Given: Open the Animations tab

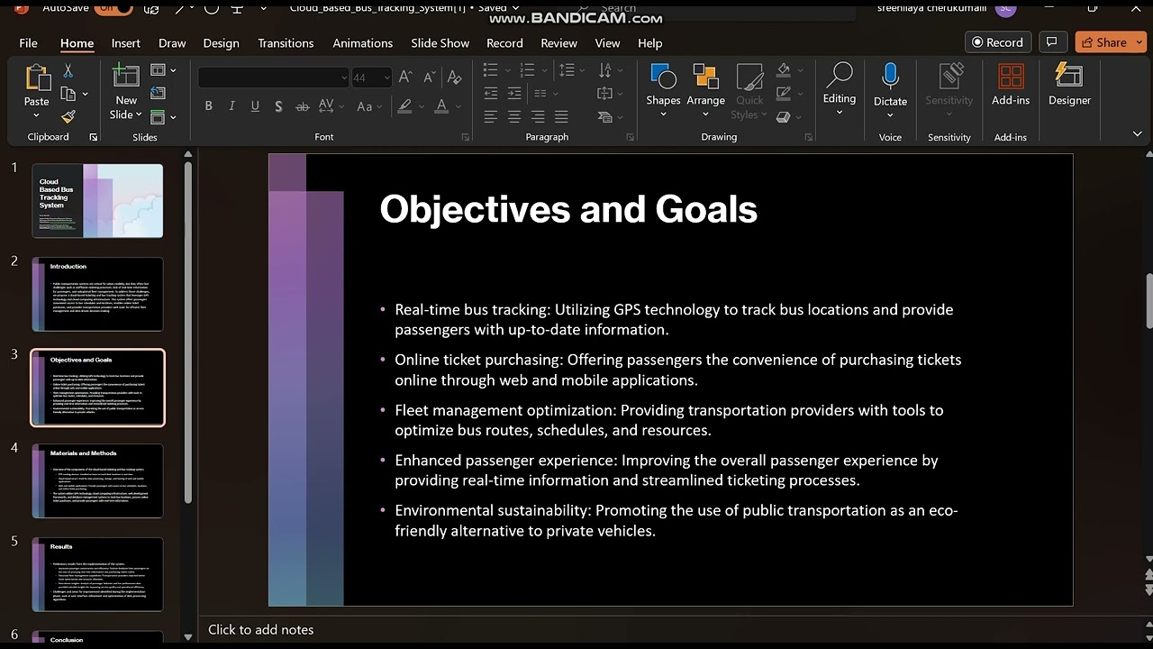Looking at the screenshot, I should click(362, 42).
